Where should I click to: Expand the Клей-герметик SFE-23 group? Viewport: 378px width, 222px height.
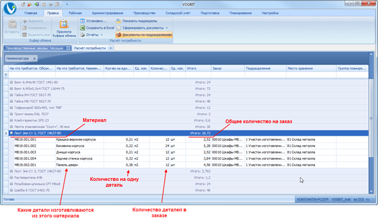[x=12, y=120]
